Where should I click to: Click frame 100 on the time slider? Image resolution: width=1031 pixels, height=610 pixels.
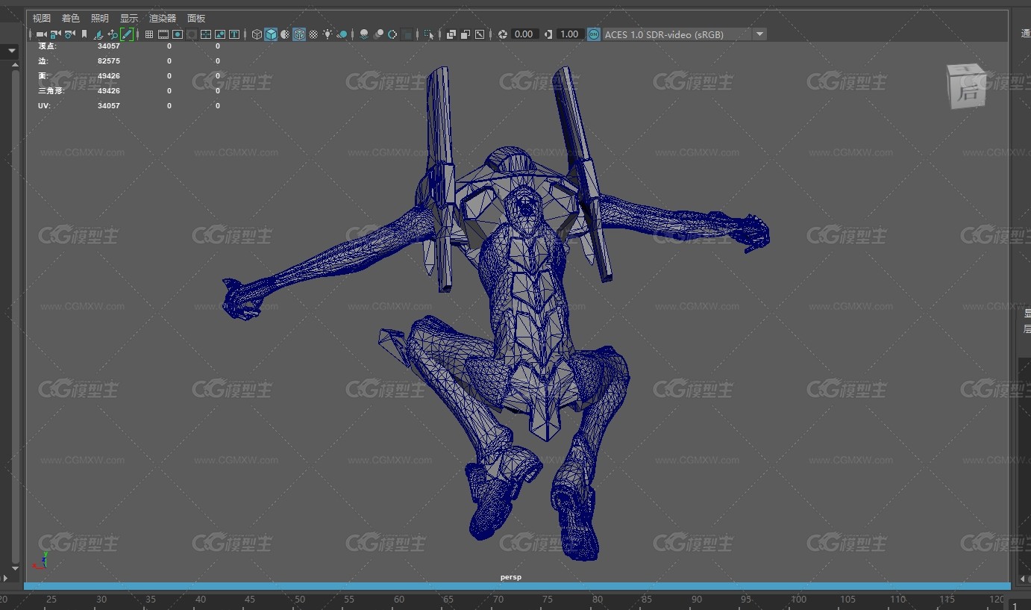(x=799, y=600)
